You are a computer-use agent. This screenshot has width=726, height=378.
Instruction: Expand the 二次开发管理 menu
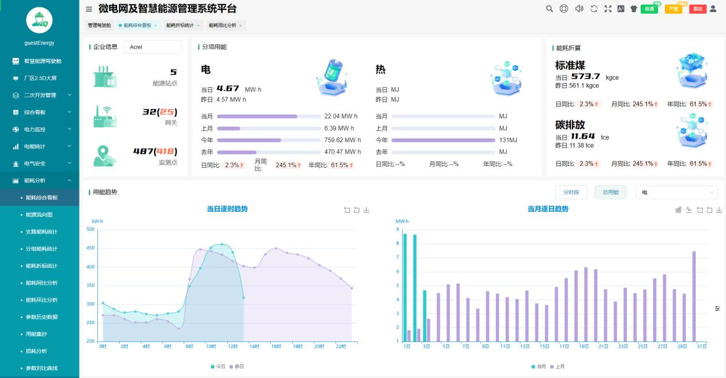(40, 95)
